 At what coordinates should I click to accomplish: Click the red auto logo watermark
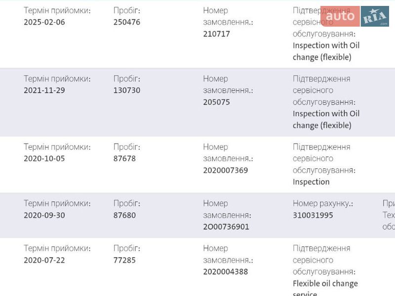340,16
